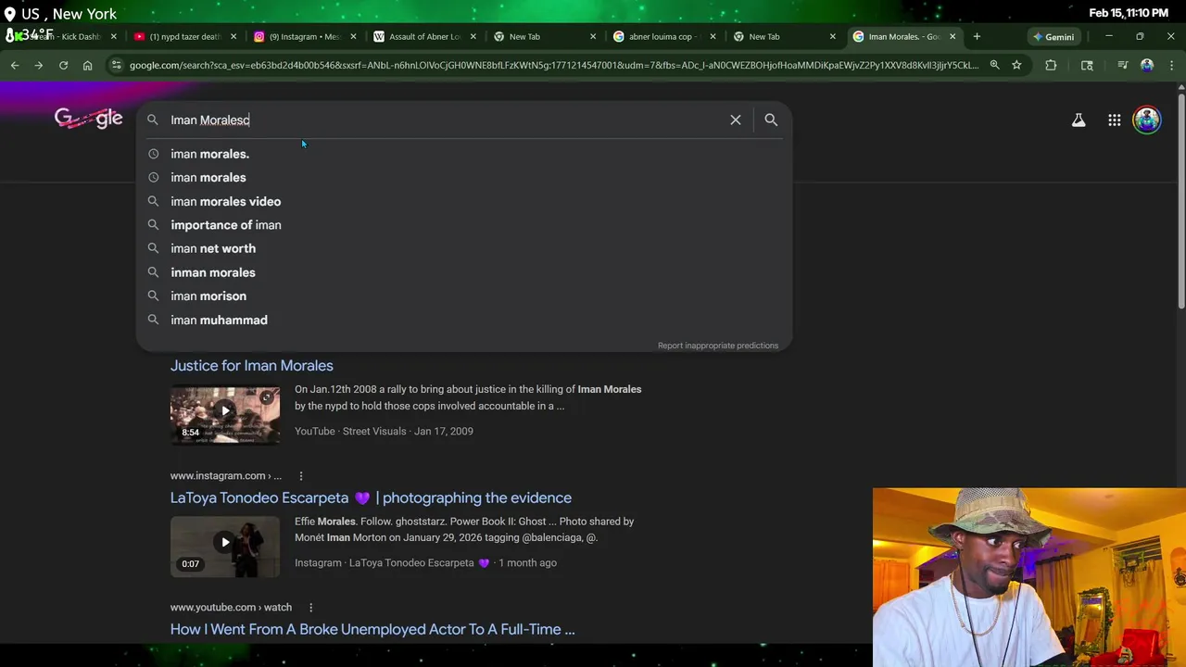Close the Instagram tab
Screen dimensions: 1186x667
353,36
